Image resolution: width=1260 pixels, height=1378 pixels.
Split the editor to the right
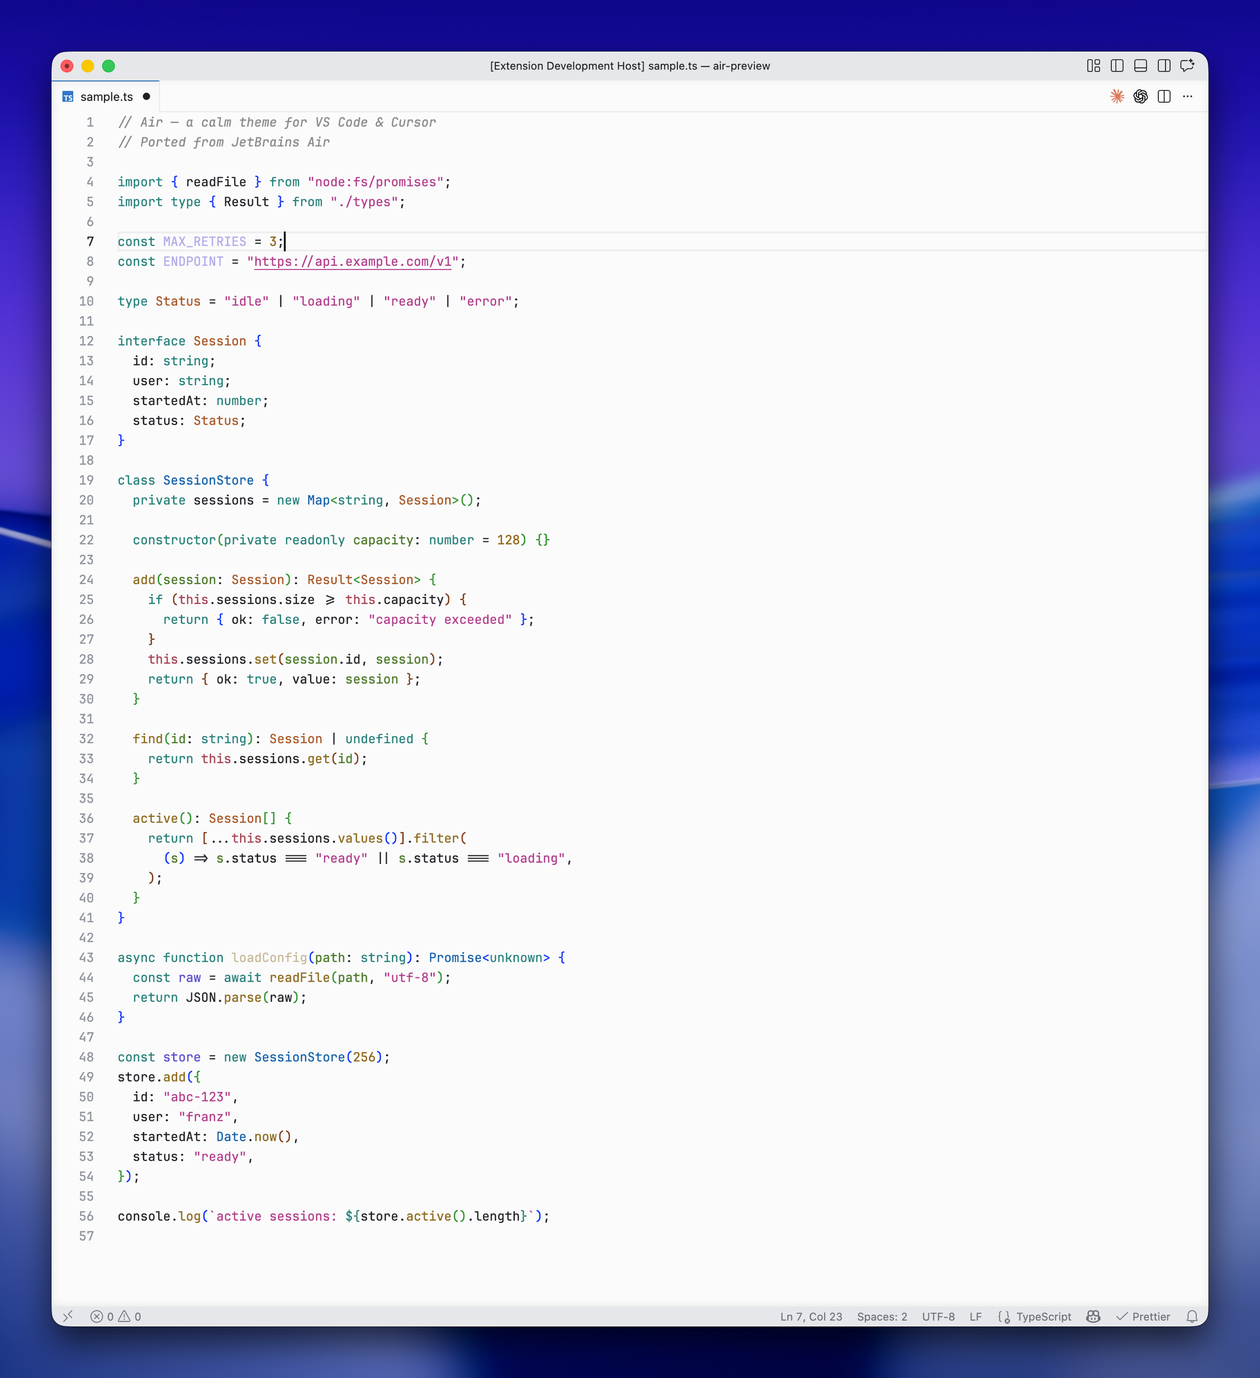pyautogui.click(x=1164, y=96)
